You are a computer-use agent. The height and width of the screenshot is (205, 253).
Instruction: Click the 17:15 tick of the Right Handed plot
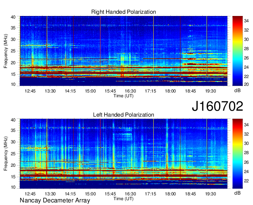150,91
